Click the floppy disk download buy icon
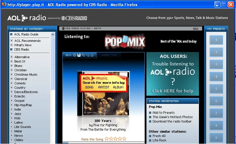 point(79,55)
